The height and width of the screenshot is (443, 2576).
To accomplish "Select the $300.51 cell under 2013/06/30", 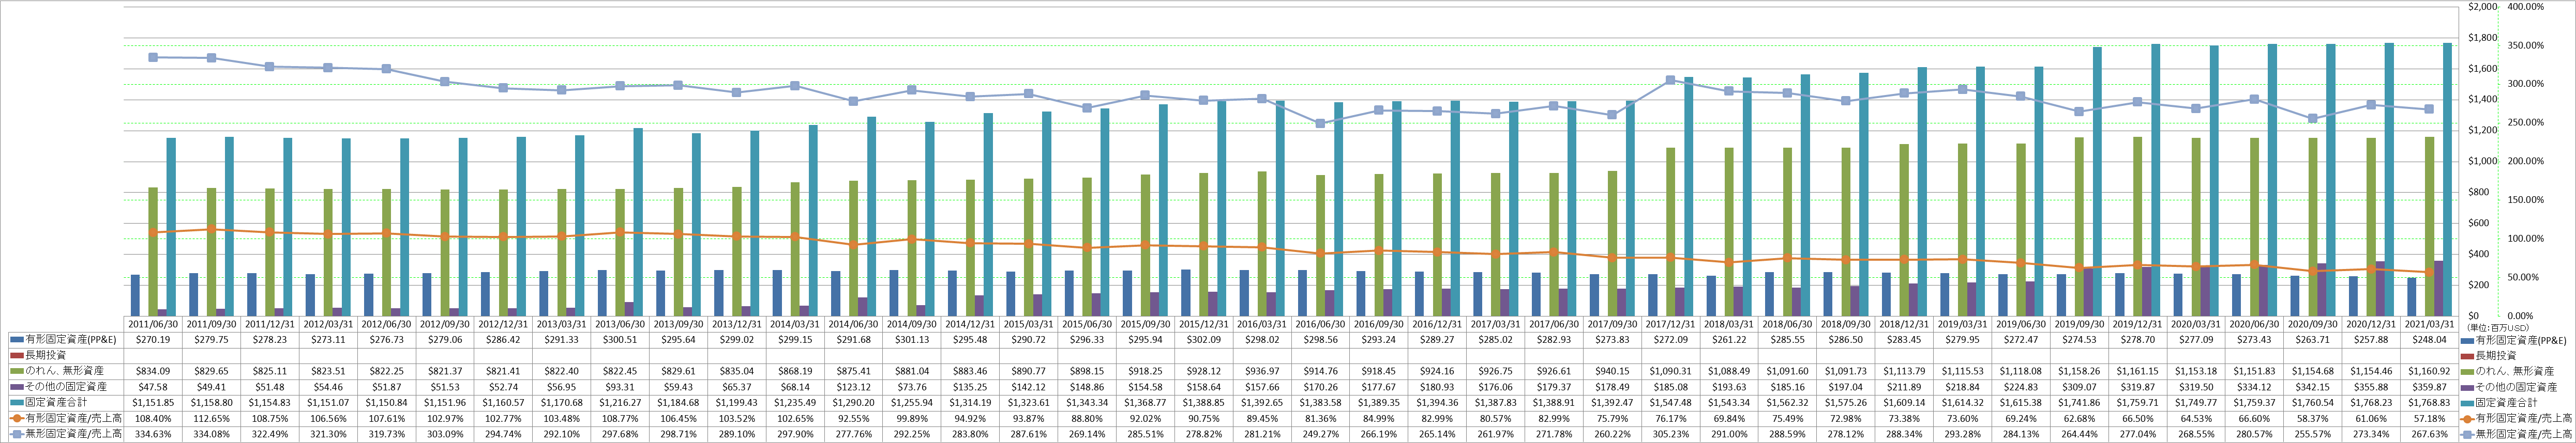I will 621,340.
